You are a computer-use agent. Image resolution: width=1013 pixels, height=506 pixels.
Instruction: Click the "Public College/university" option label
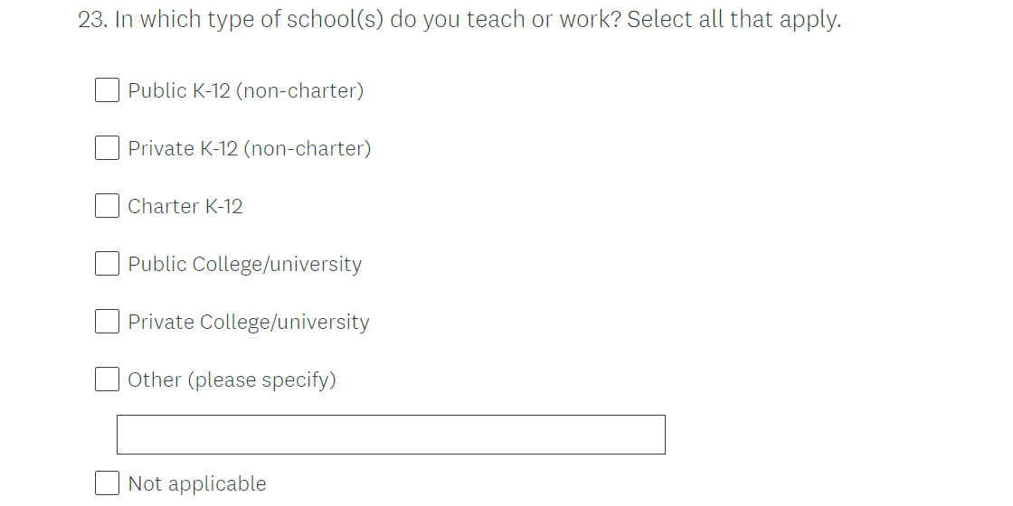coord(244,264)
